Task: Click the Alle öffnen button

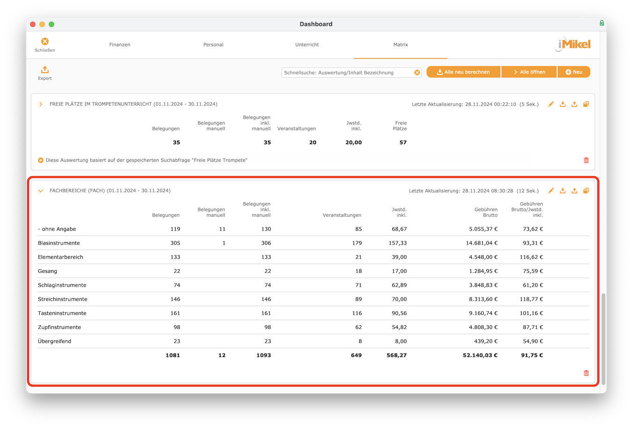Action: [529, 72]
